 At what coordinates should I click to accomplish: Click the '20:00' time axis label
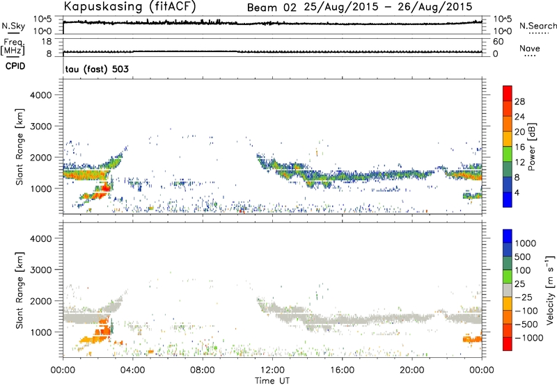pos(411,370)
